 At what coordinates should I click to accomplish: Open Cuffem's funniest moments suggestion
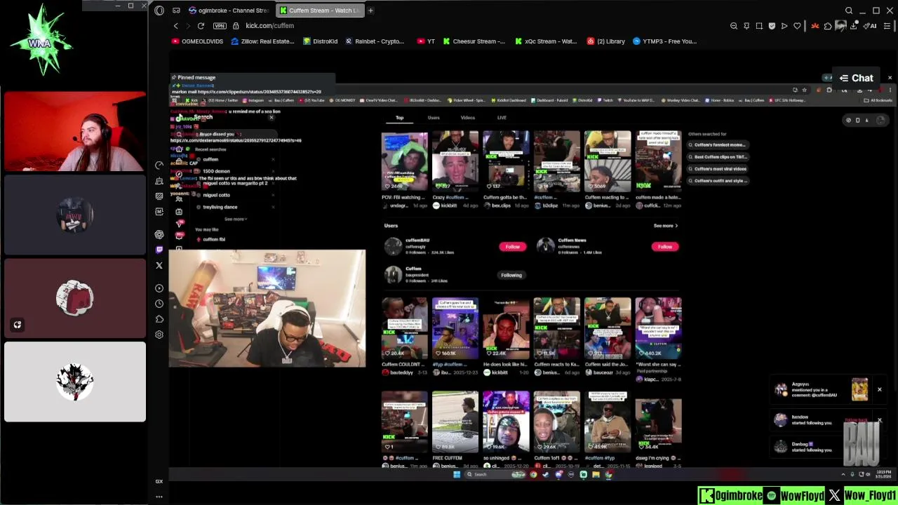717,145
